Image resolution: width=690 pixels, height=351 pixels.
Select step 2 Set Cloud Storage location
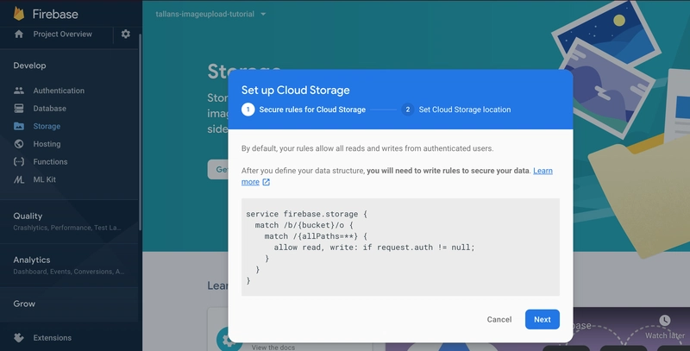click(x=456, y=110)
